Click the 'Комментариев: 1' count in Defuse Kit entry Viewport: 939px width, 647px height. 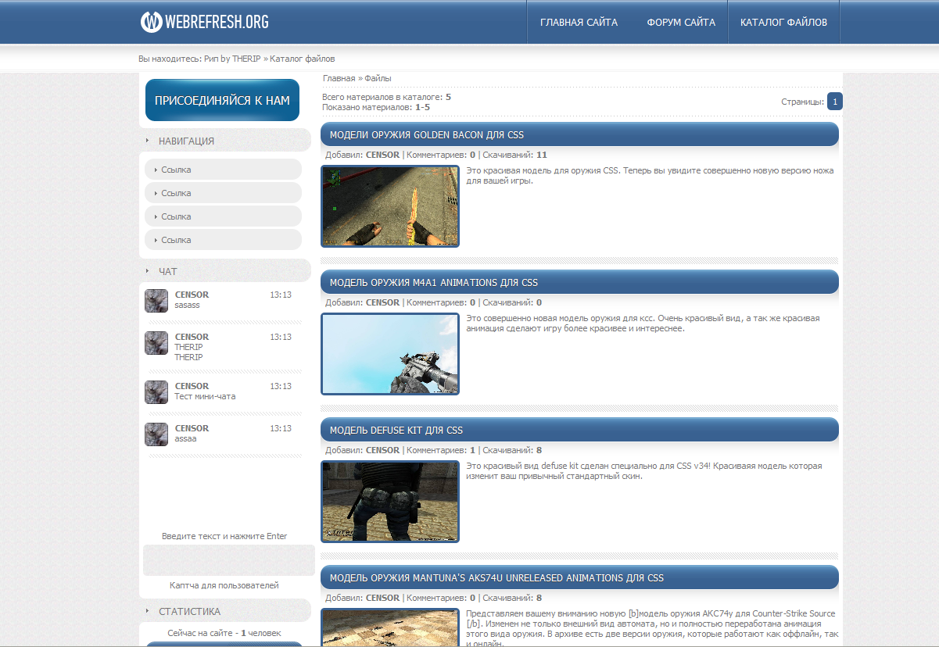tap(441, 450)
